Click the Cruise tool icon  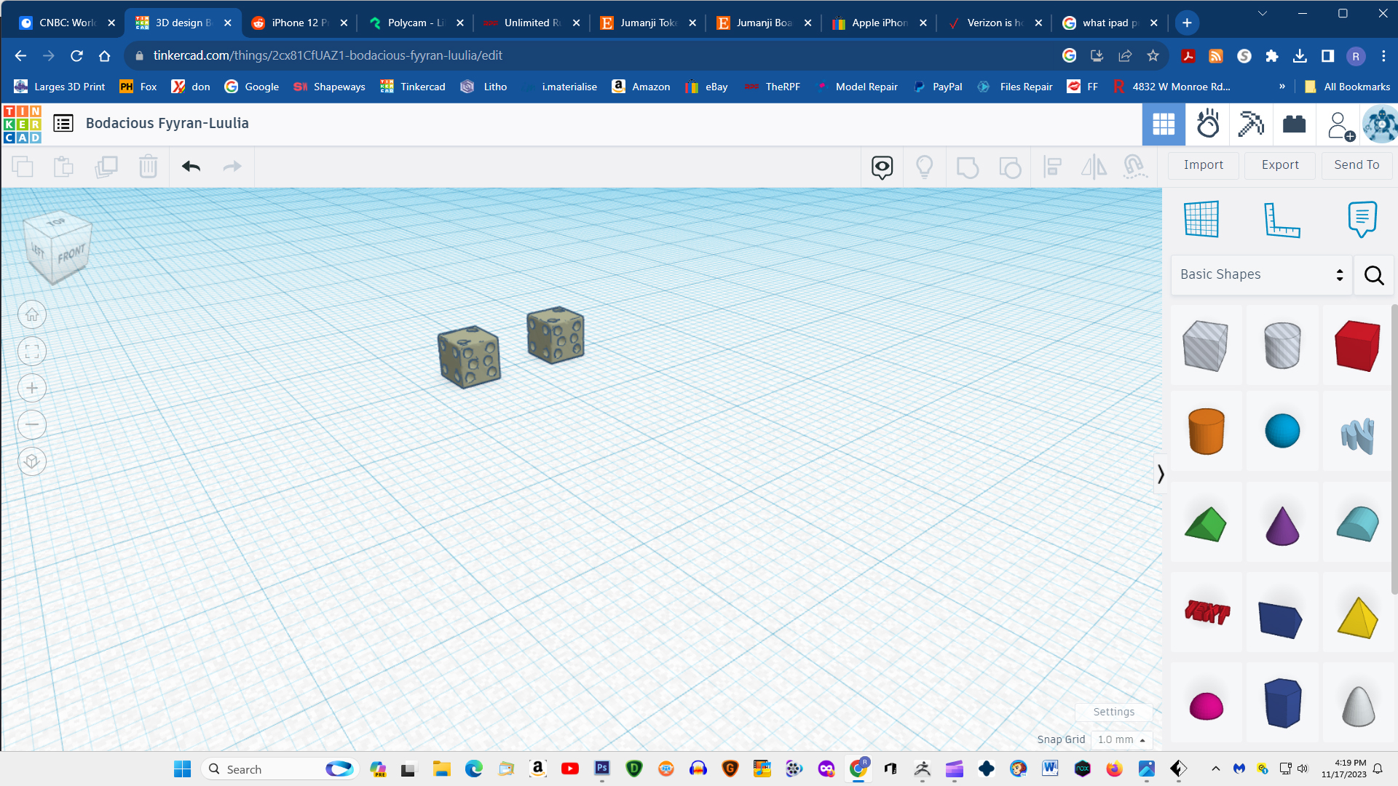pyautogui.click(x=1135, y=167)
